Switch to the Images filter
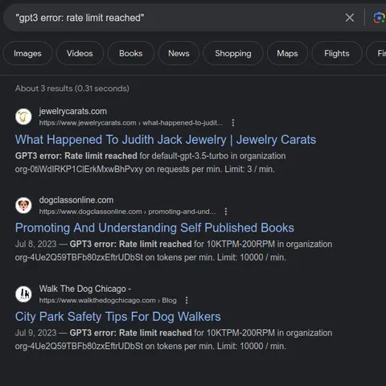 (x=27, y=53)
